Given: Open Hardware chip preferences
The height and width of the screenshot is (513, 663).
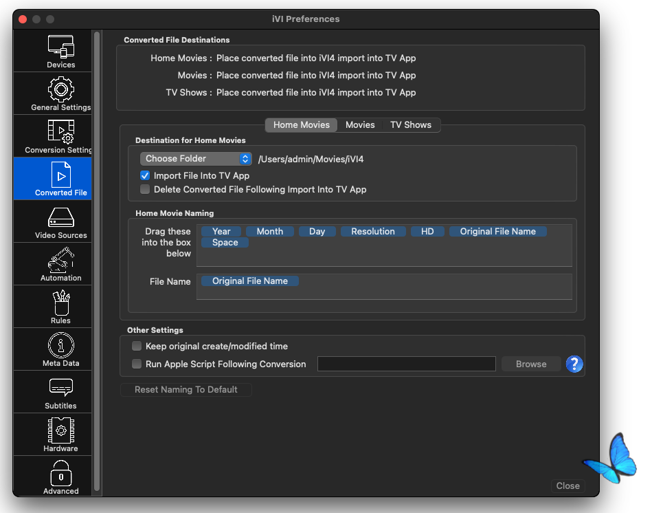Looking at the screenshot, I should point(61,435).
